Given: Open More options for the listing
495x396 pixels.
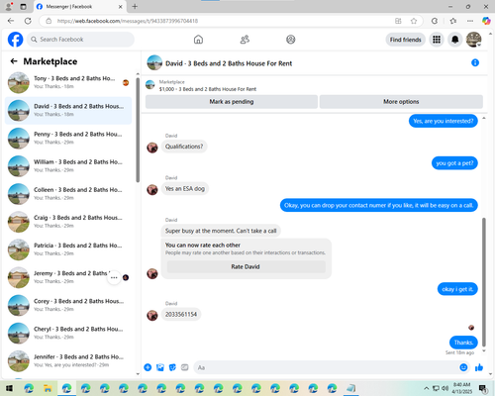Looking at the screenshot, I should click(x=401, y=102).
